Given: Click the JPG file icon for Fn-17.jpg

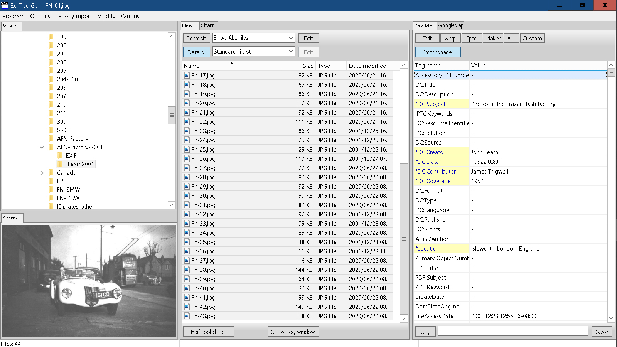Looking at the screenshot, I should tap(187, 76).
